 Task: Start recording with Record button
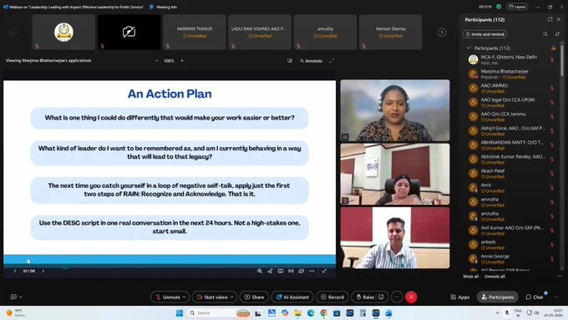[x=332, y=297]
